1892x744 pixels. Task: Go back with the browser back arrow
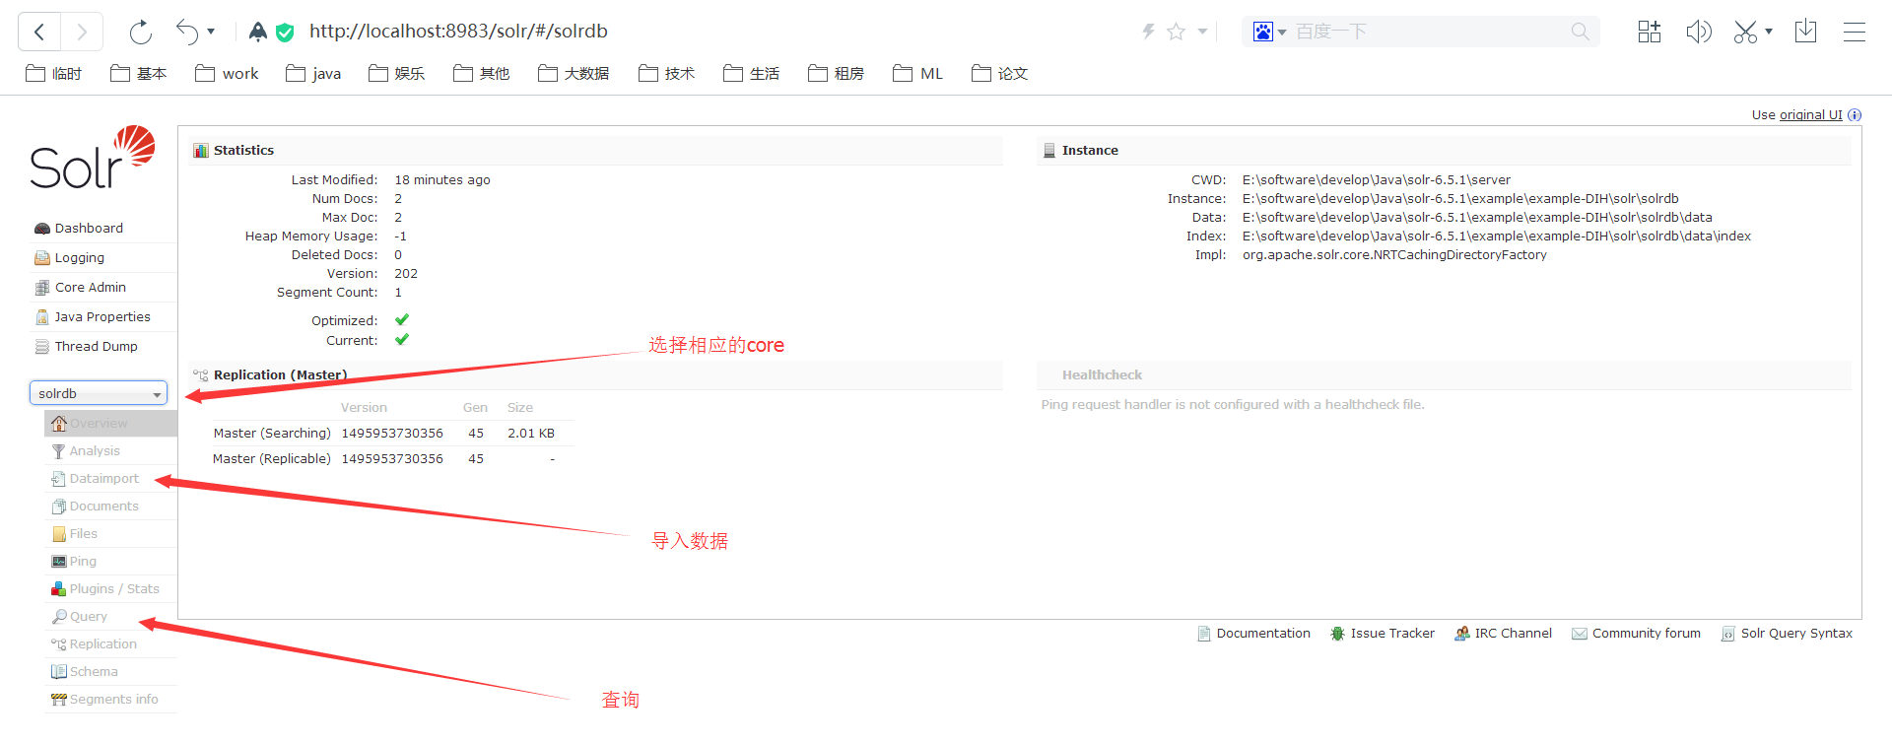click(39, 32)
